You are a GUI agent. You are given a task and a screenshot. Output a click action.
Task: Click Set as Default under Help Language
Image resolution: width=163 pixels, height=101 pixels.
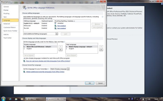tap(71, 56)
